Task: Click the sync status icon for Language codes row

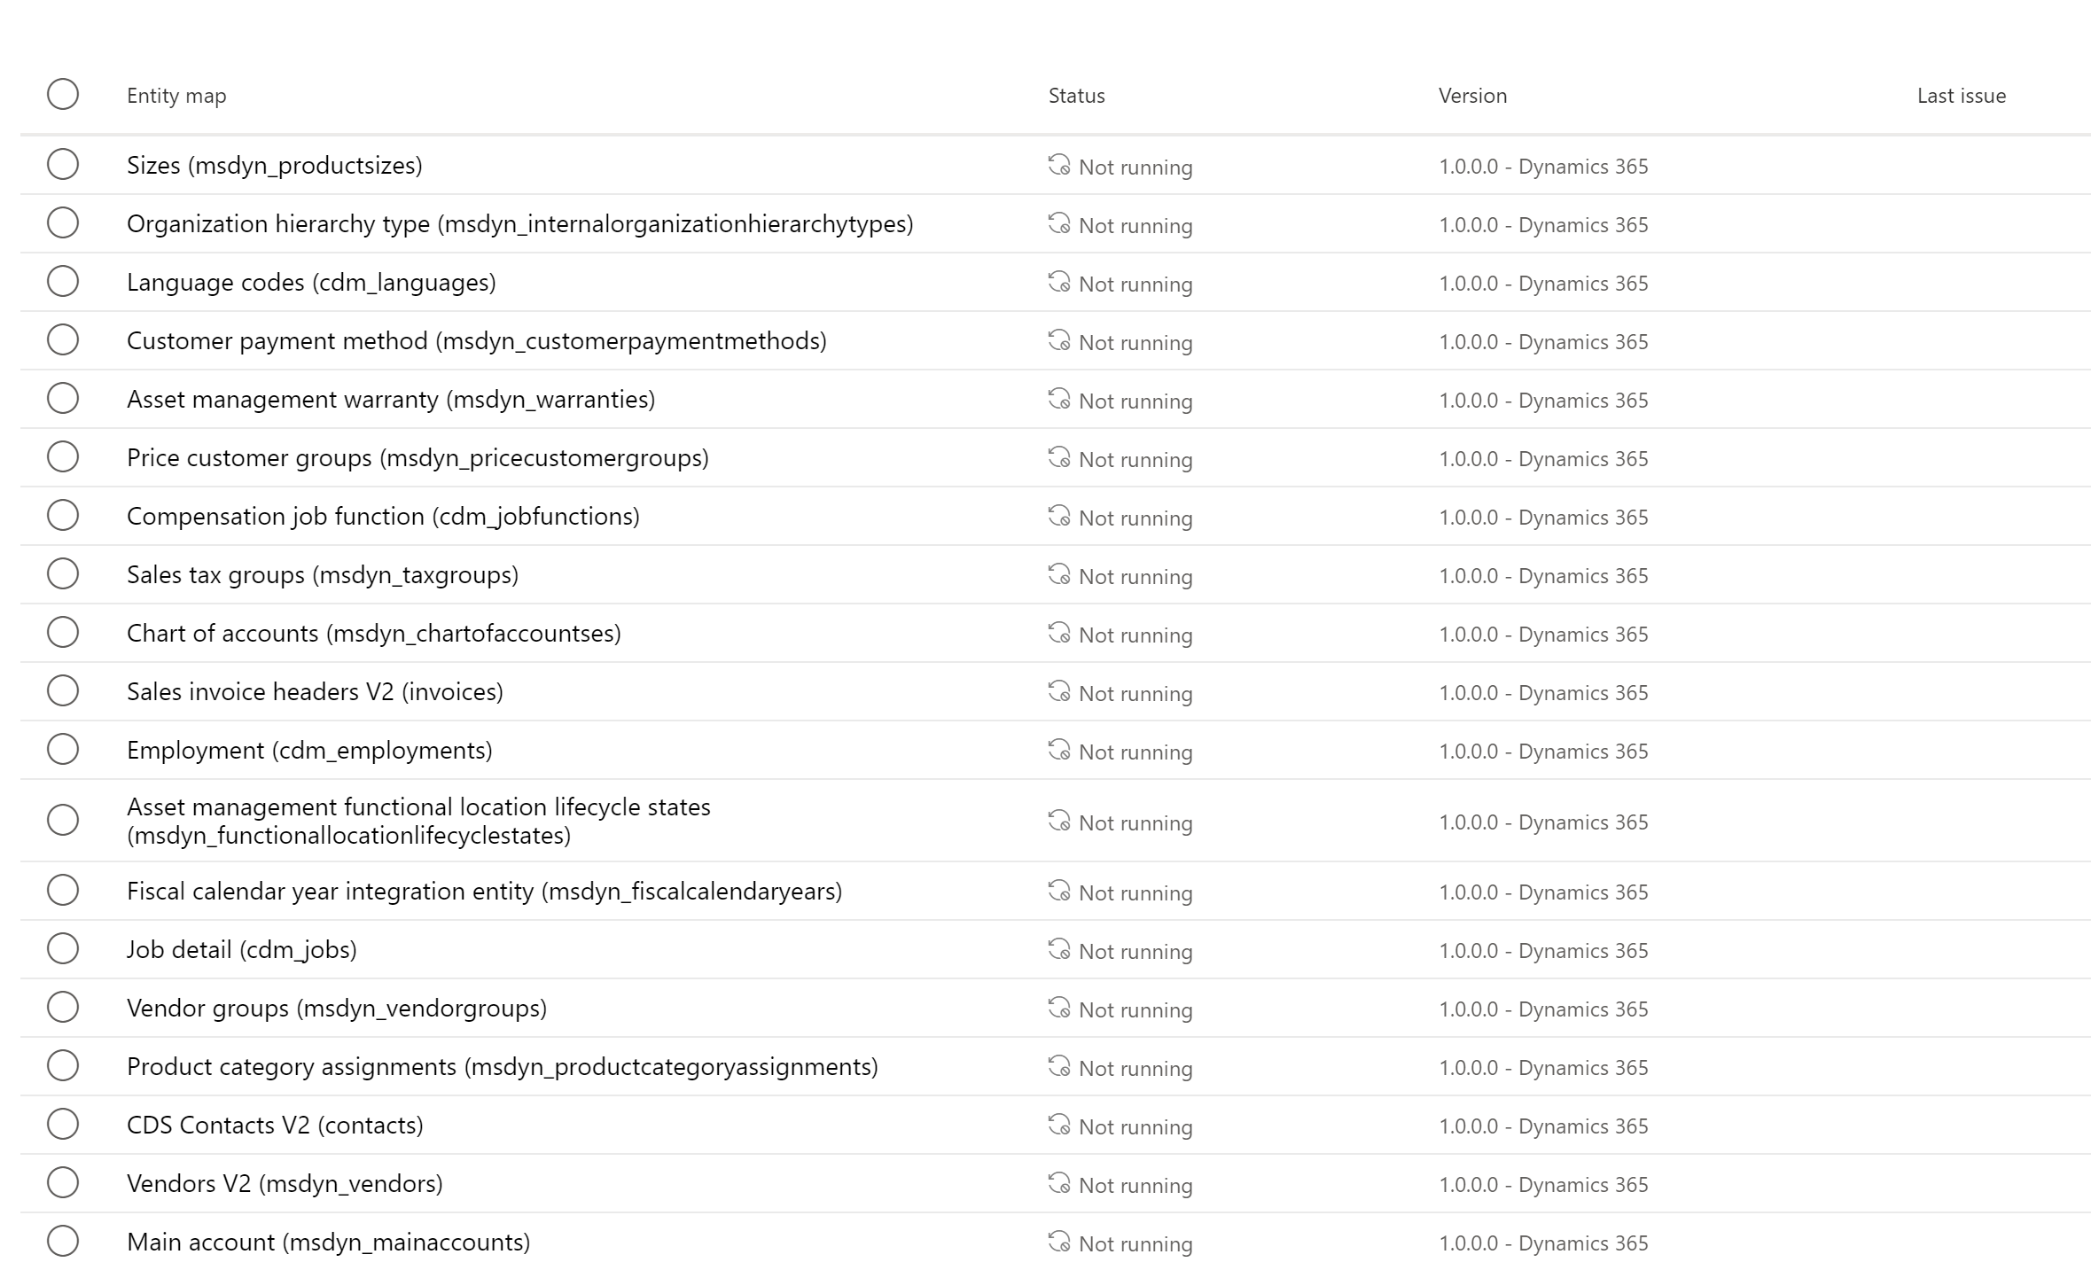Action: tap(1059, 282)
